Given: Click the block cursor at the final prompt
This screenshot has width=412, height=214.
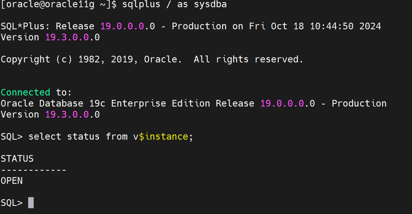Looking at the screenshot, I should point(31,203).
